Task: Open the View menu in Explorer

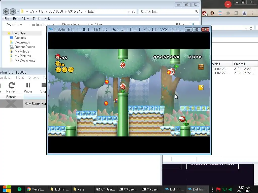Action: 25,19
